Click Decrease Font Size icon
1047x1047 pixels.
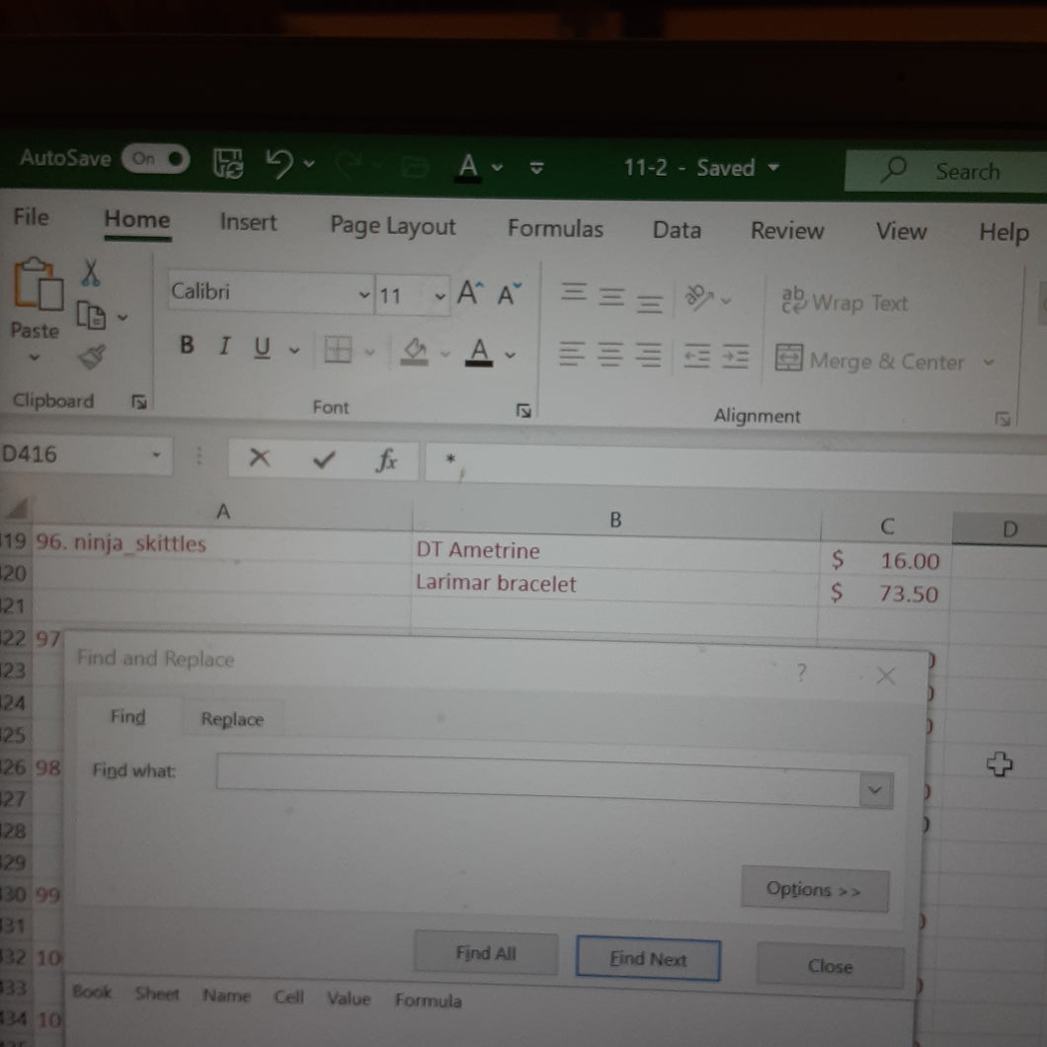pos(510,293)
